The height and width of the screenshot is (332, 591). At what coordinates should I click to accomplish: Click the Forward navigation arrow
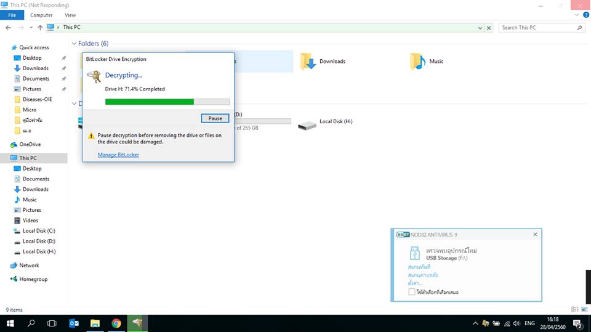pos(21,28)
